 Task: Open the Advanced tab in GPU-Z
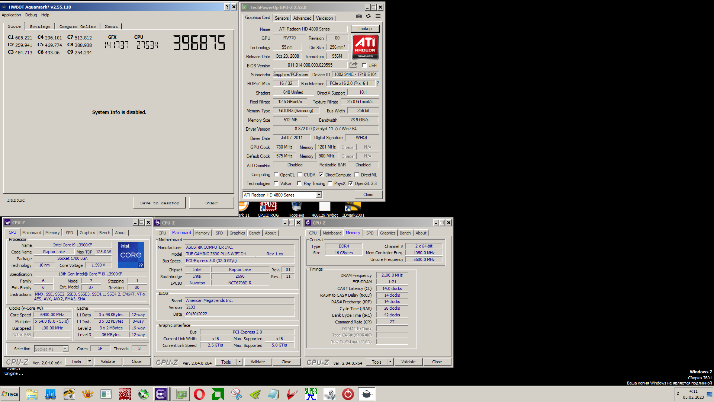pos(302,18)
